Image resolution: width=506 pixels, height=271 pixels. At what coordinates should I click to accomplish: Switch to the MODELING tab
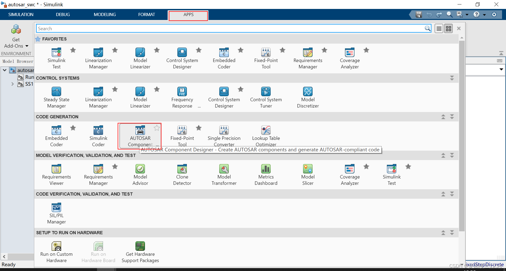105,14
